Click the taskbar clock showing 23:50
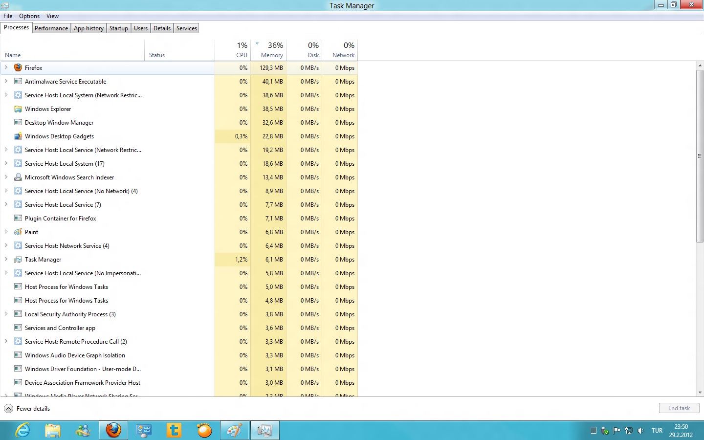The width and height of the screenshot is (704, 440). click(x=681, y=427)
